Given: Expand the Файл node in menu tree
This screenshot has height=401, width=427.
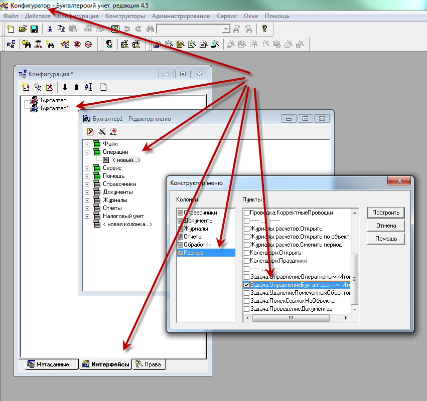Looking at the screenshot, I should tap(87, 144).
